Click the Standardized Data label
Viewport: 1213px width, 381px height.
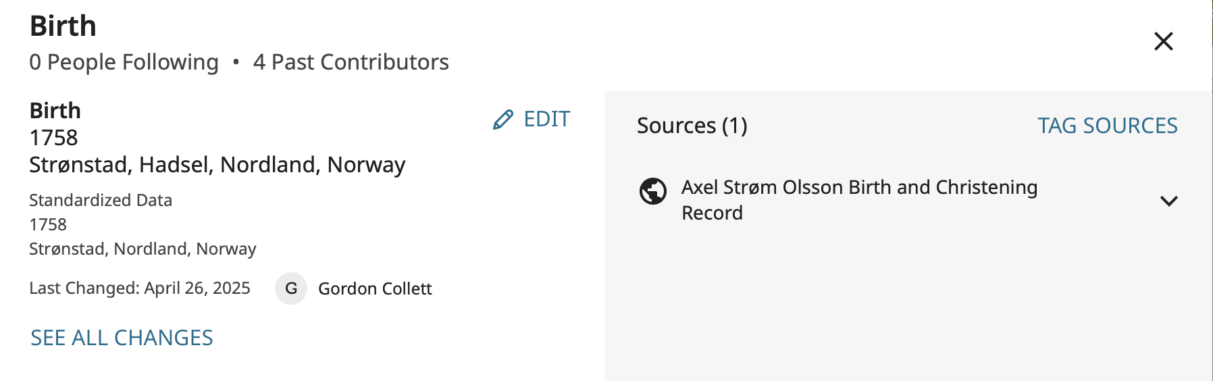[x=101, y=200]
